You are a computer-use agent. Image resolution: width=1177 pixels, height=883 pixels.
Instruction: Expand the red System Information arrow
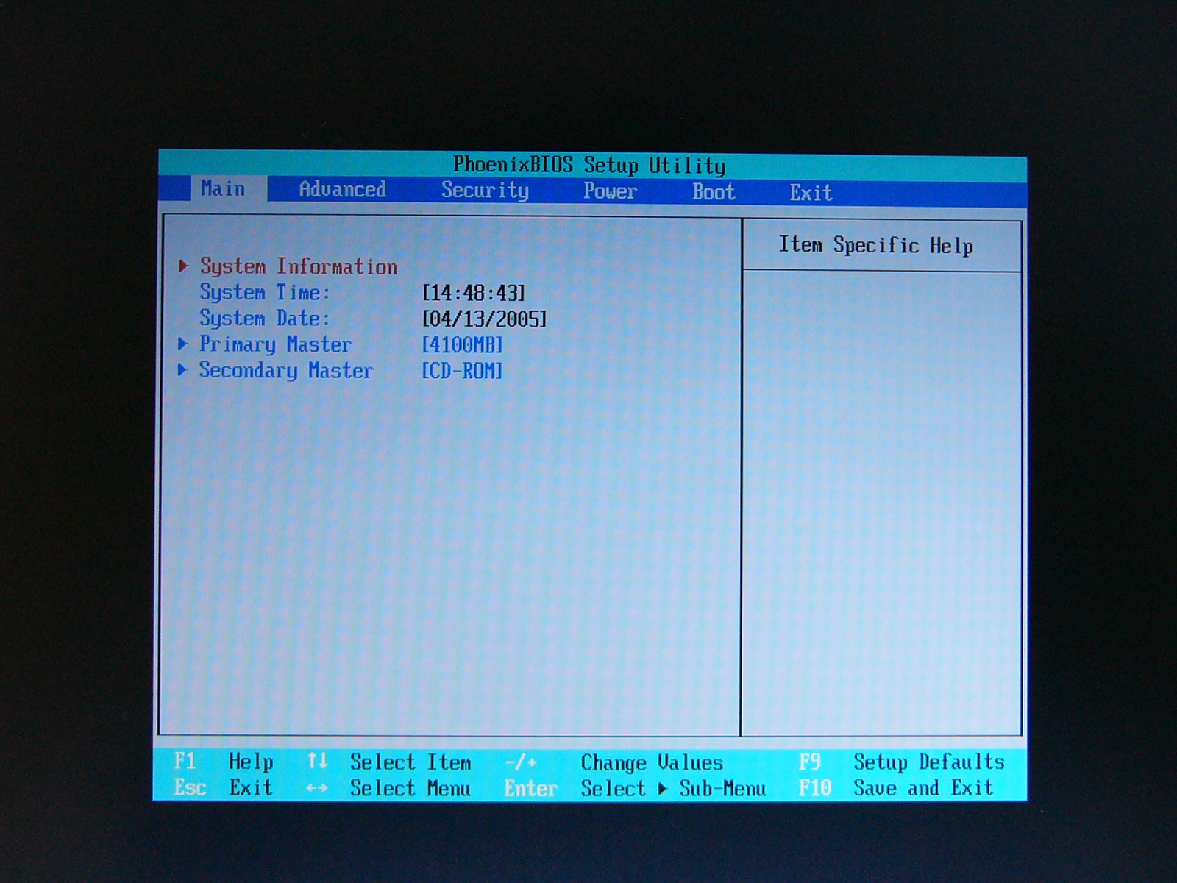click(184, 266)
